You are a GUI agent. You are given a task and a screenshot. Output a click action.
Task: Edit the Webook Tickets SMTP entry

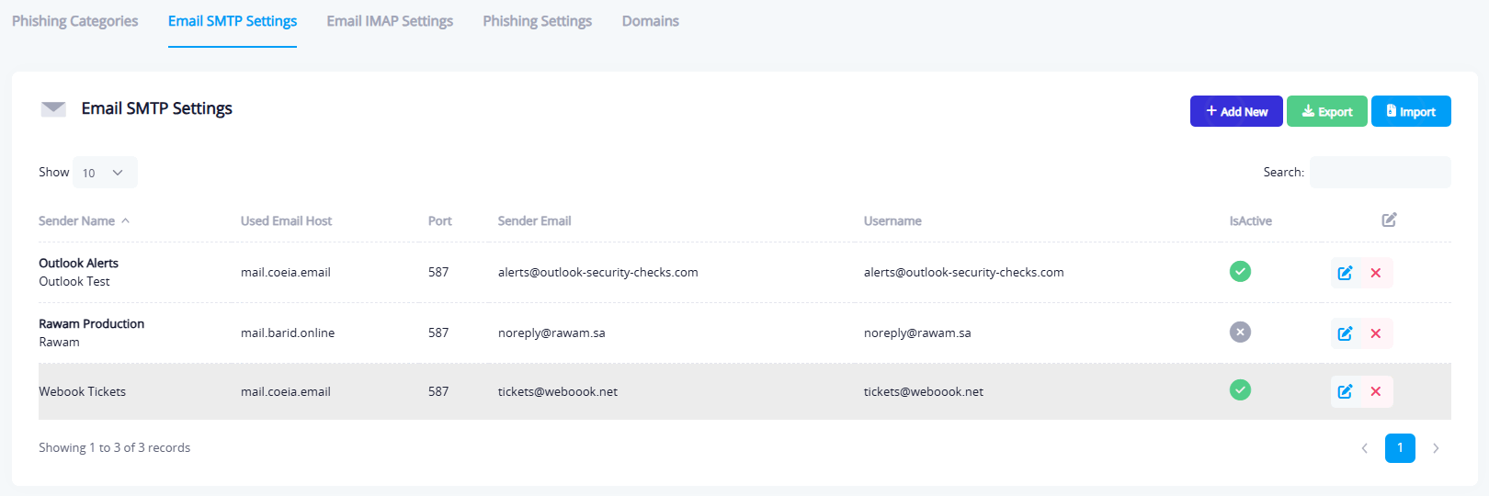point(1345,392)
